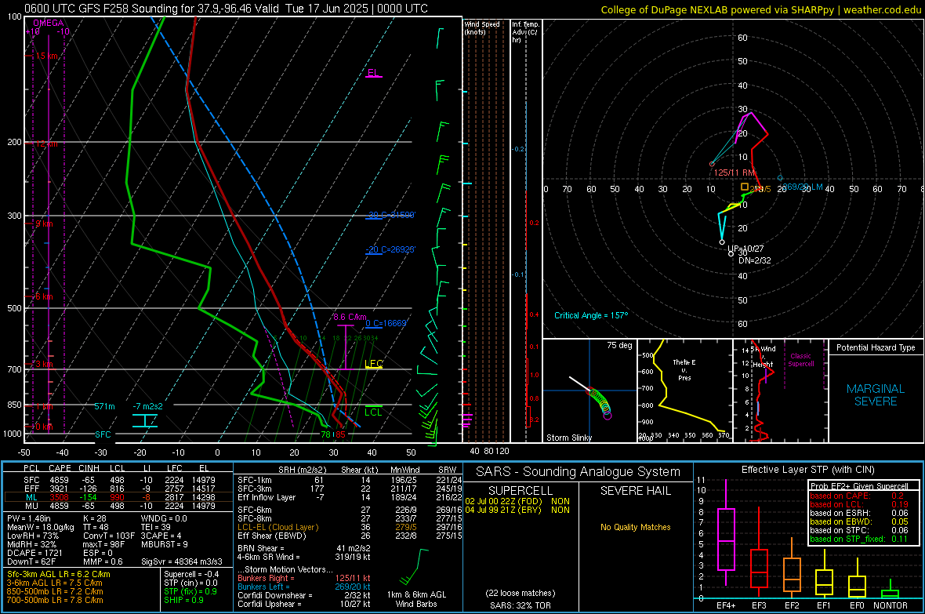This screenshot has width=925, height=614.
Task: Click the EFF parcel CAPE value 3921
Action: (59, 489)
